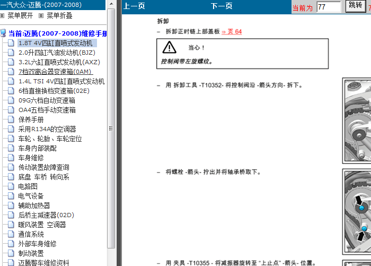The width and height of the screenshot is (371, 266).
Task: Click the current page number field
Action: (329, 7)
